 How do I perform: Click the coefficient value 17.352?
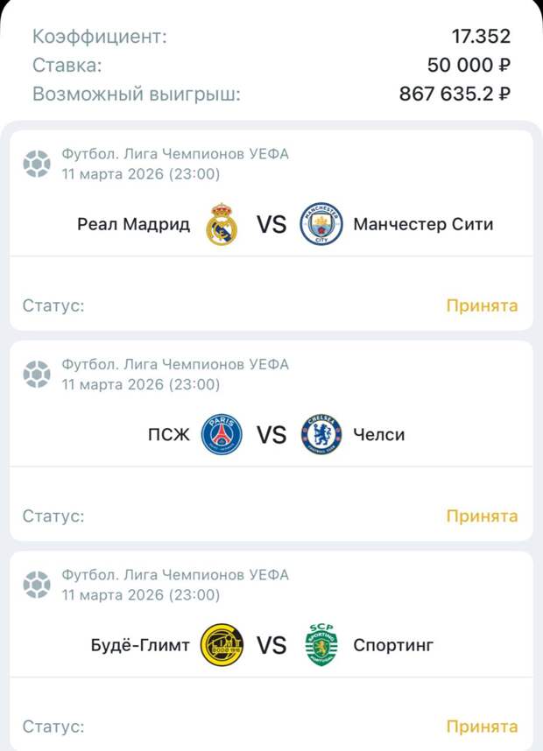tap(481, 37)
